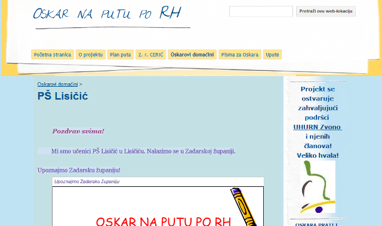Follow the Oskarovi domaćini breadcrumb link
Image resolution: width=382 pixels, height=226 pixels.
click(x=57, y=84)
